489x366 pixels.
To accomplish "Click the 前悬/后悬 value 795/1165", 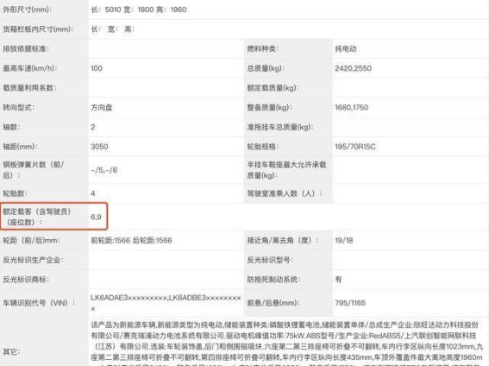I will click(350, 303).
